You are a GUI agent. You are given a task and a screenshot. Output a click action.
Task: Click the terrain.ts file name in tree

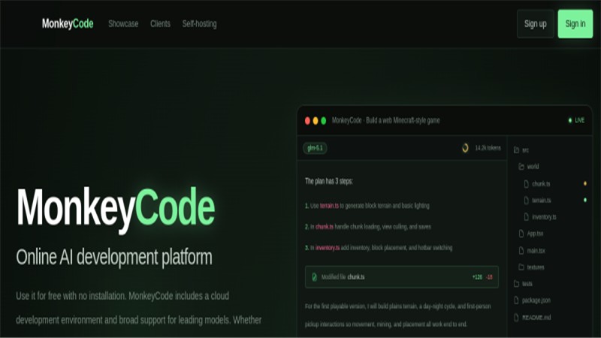click(x=541, y=201)
